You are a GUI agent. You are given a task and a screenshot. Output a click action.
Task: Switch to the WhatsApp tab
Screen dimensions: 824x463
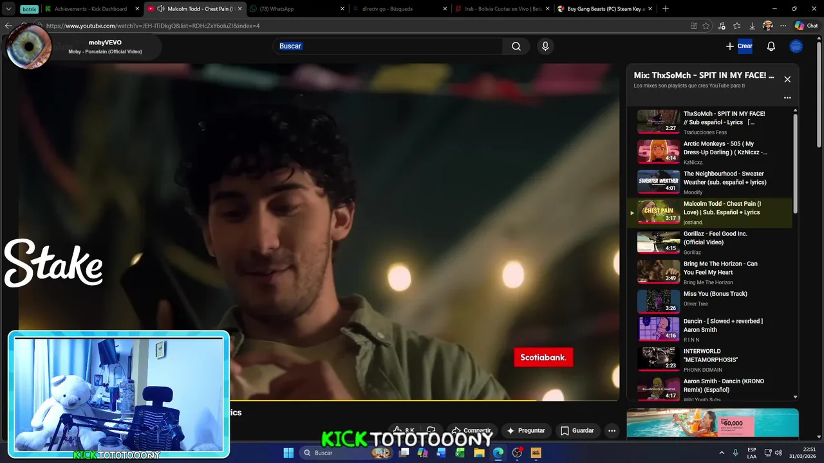point(297,9)
